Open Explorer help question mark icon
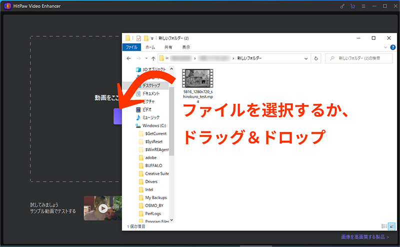Screen dimensions: 400x247 [393, 47]
